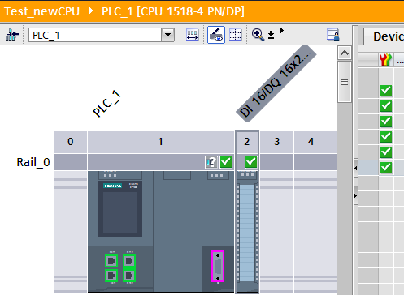Viewport: 404px width, 295px height.
Task: Click the green checkmark status on slot 1
Action: tap(226, 162)
